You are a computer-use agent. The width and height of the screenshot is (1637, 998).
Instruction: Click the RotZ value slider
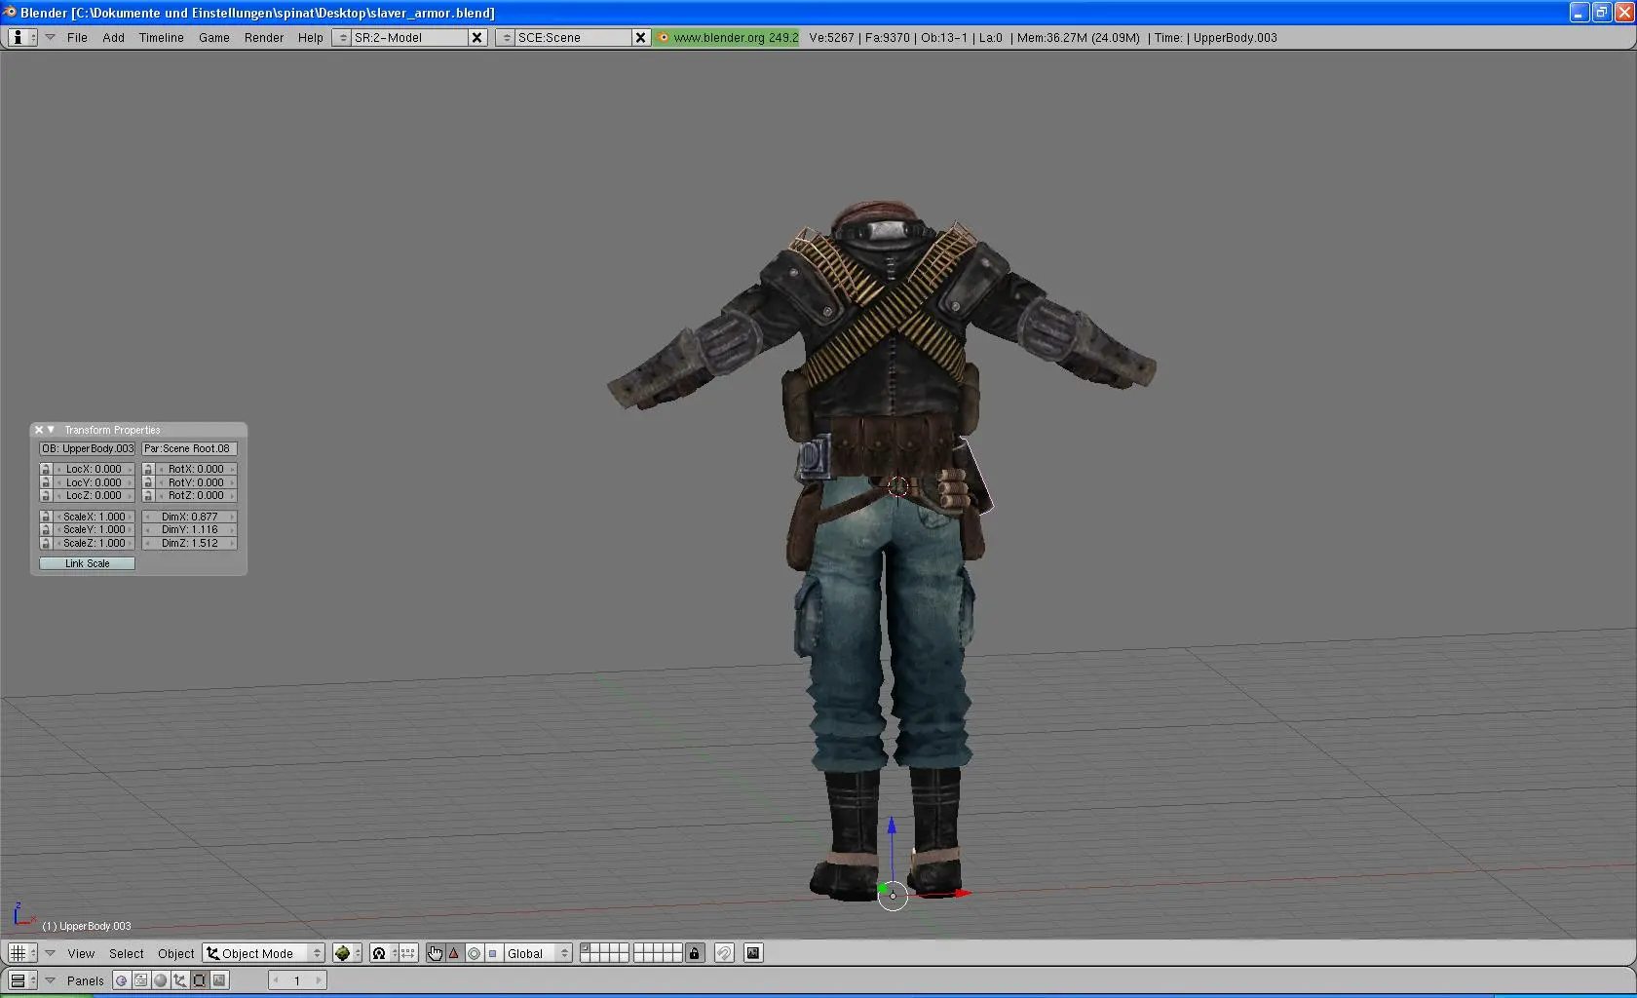pos(196,495)
